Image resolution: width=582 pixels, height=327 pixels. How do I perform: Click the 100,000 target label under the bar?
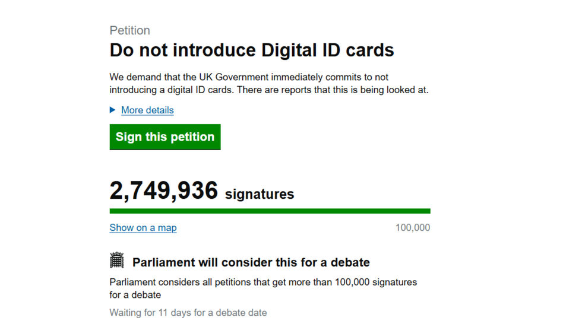pyautogui.click(x=413, y=228)
